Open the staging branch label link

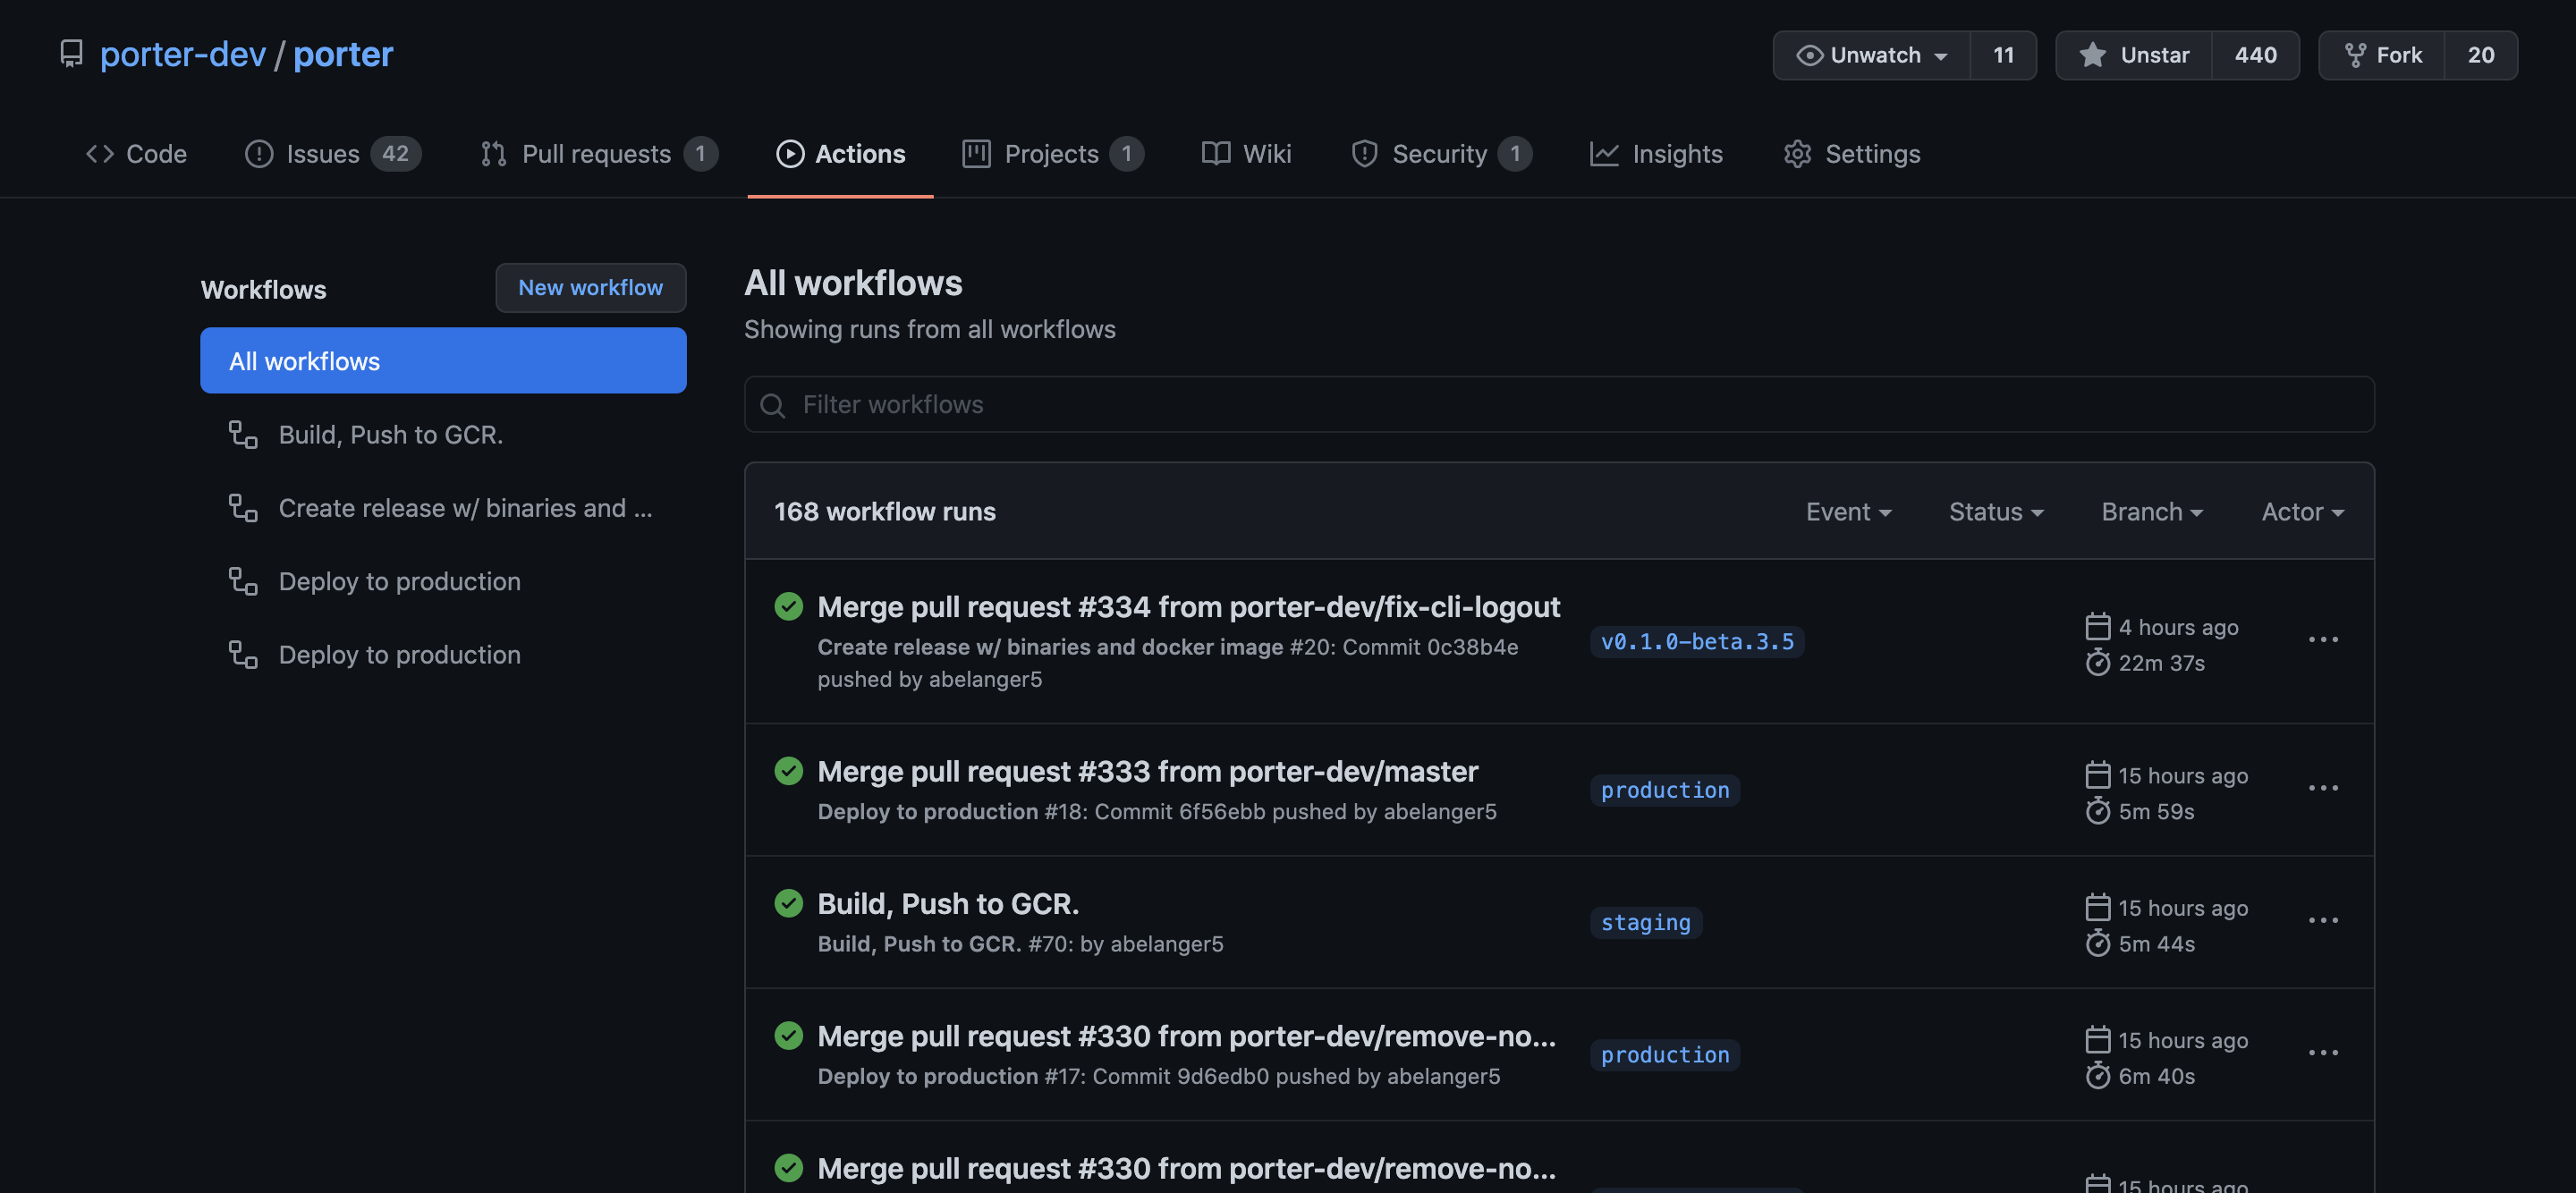1645,922
